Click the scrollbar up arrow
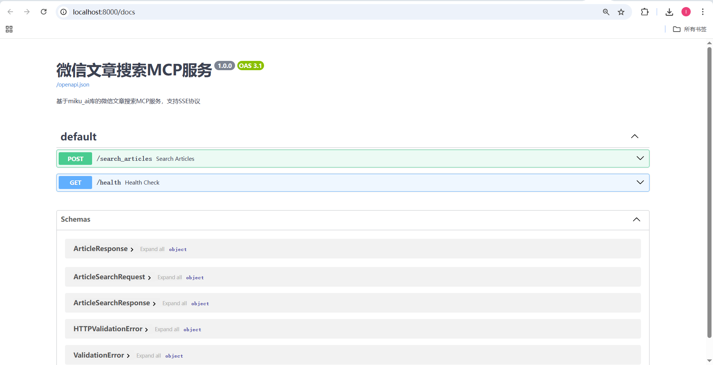Screen dimensions: 713x365 point(709,43)
